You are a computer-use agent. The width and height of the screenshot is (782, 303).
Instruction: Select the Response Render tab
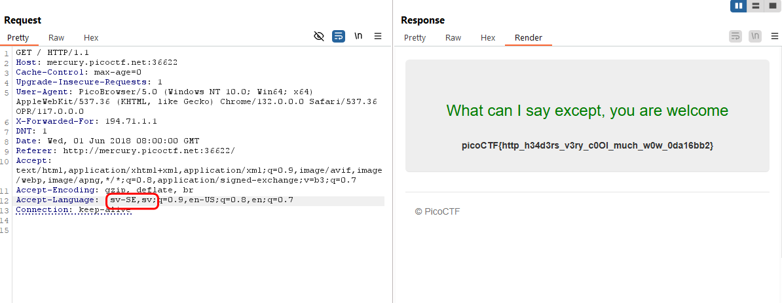coord(528,38)
